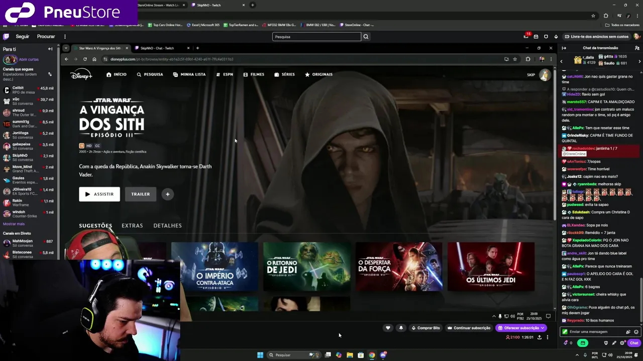
Task: Open Discord from the taskbar
Action: click(x=383, y=355)
